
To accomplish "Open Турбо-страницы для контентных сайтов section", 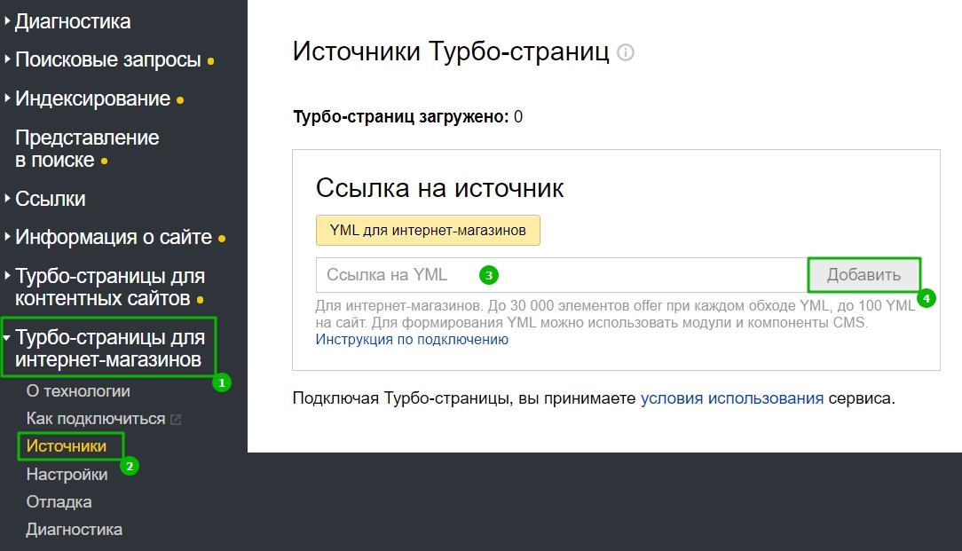I will tap(110, 287).
